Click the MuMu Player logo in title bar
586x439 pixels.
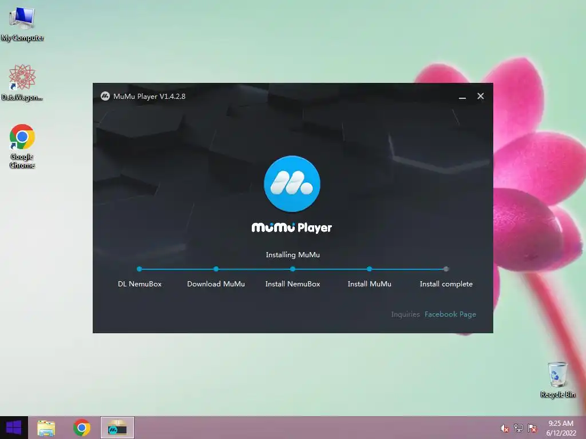coord(105,96)
